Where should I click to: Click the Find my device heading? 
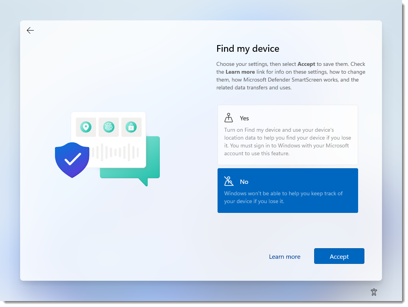(247, 49)
